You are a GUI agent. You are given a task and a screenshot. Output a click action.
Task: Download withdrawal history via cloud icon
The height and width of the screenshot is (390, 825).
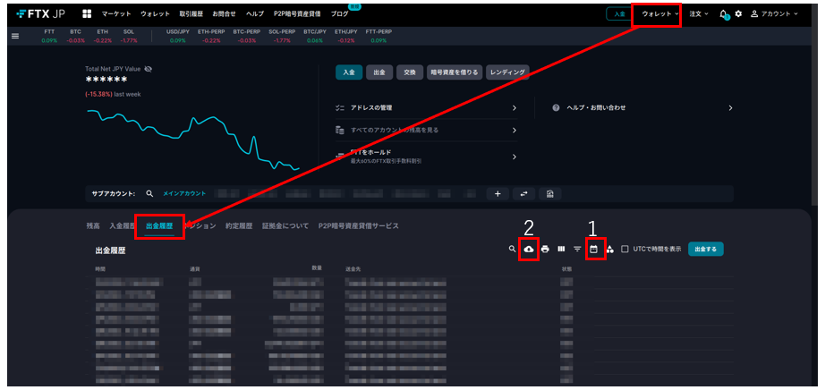tap(529, 249)
